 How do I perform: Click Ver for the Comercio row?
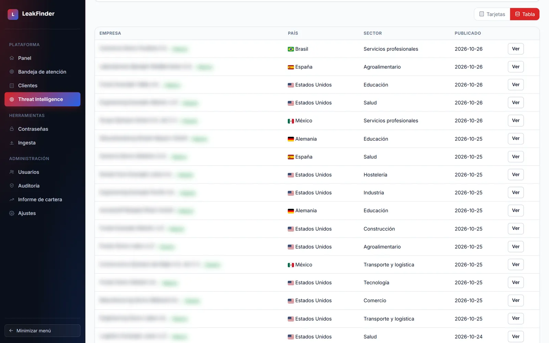pos(516,300)
